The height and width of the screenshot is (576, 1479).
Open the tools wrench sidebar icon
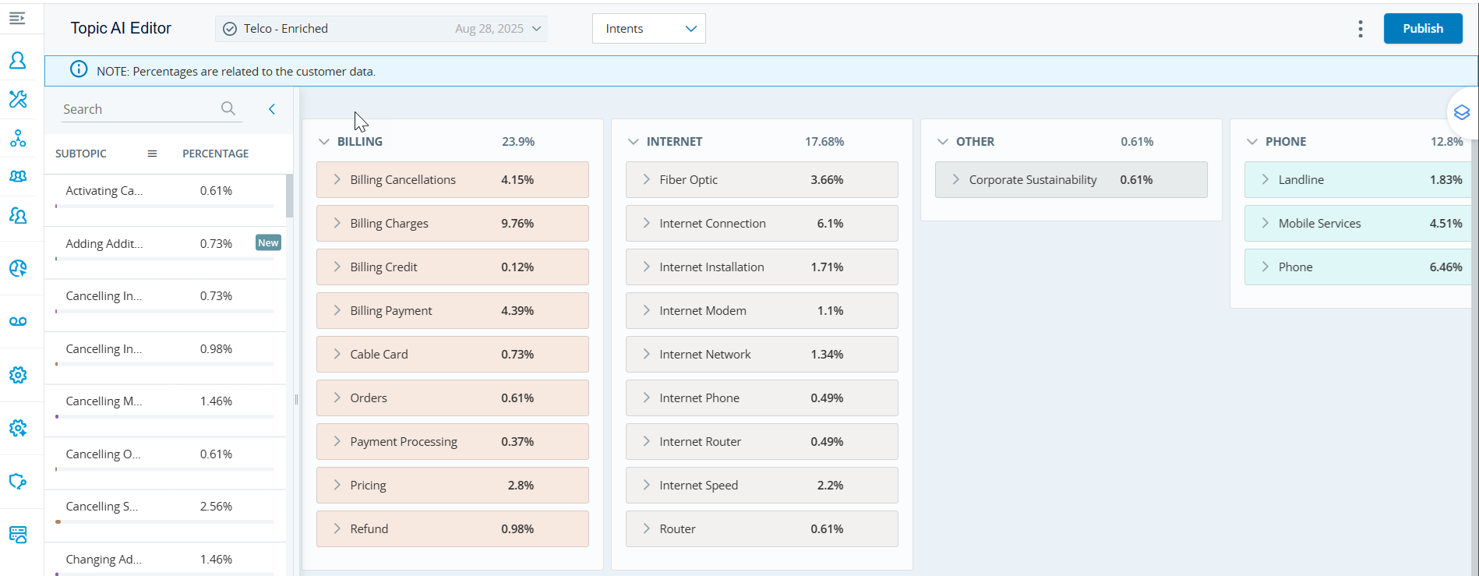[17, 99]
